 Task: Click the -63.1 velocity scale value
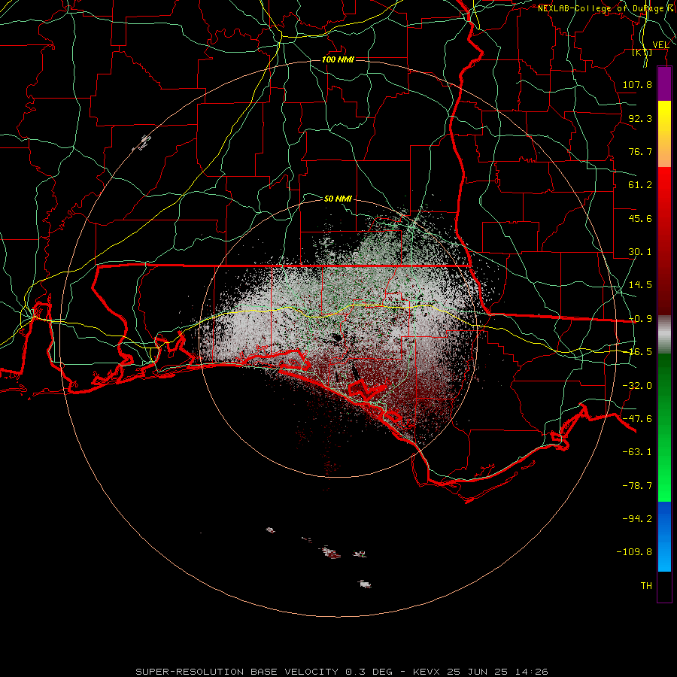point(637,452)
